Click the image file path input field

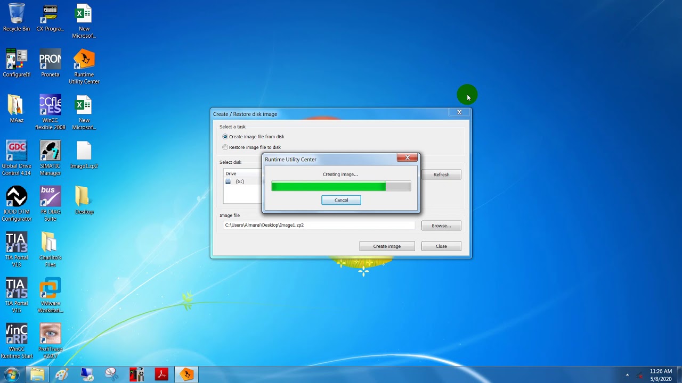pos(319,225)
